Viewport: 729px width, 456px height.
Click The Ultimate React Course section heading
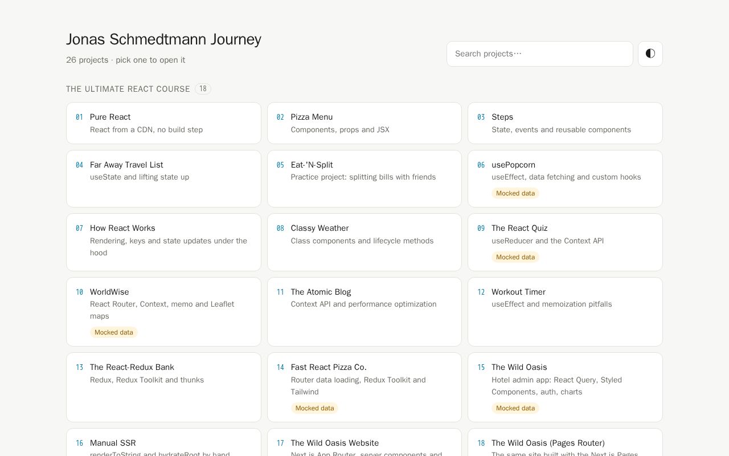pyautogui.click(x=128, y=89)
